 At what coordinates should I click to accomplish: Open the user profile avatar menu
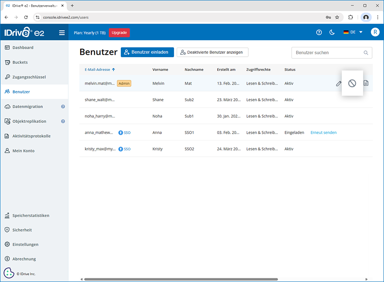pyautogui.click(x=375, y=32)
